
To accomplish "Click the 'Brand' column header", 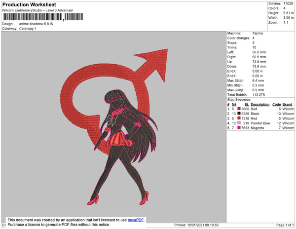I will 287,105.
